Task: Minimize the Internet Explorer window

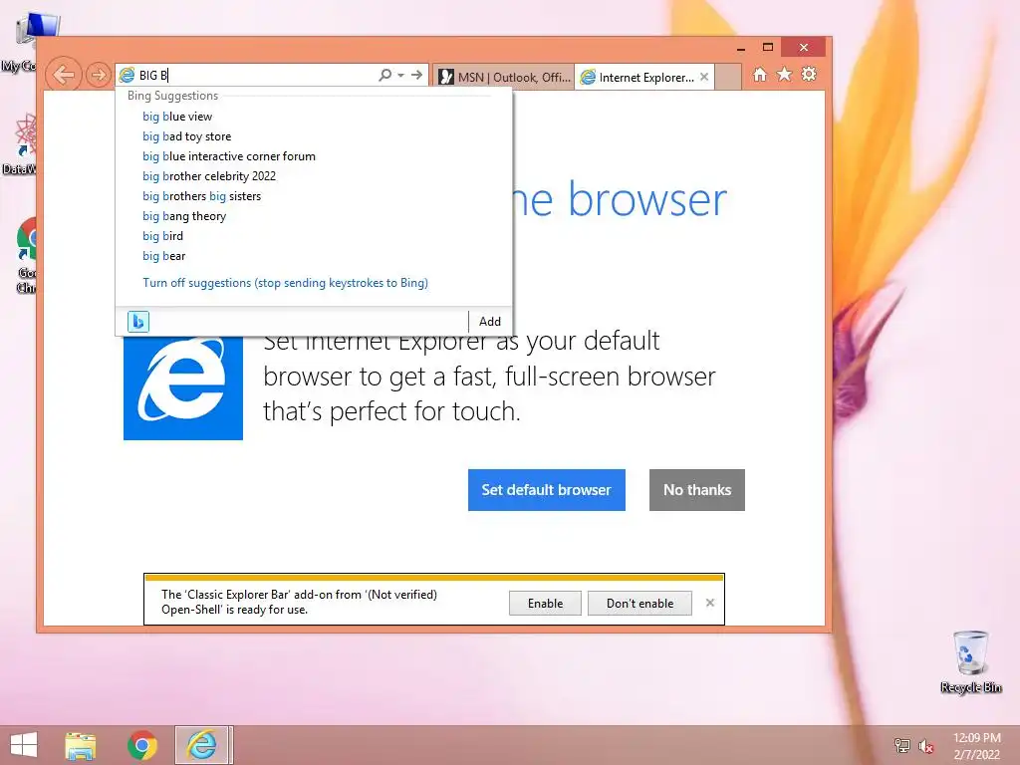Action: click(x=740, y=48)
